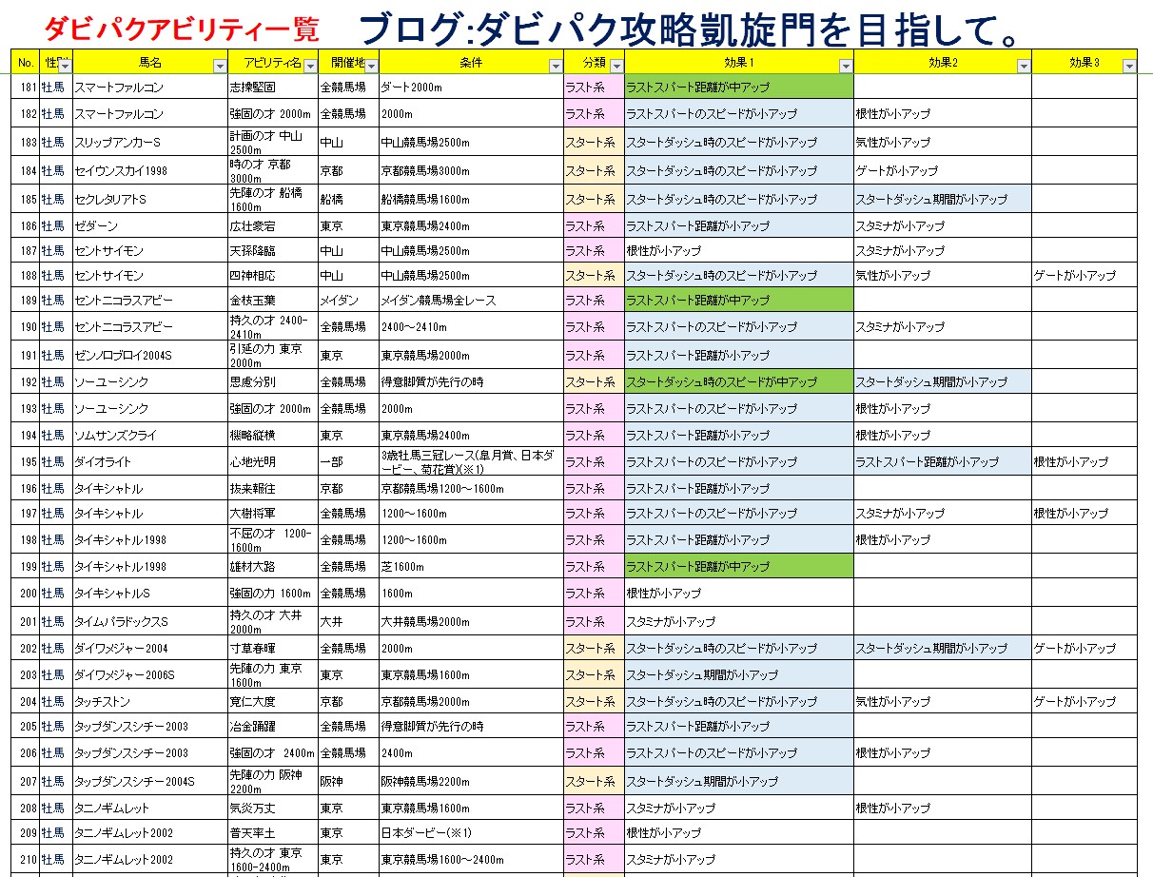
Task: Open the 分類 column filter dropdown
Action: point(616,66)
